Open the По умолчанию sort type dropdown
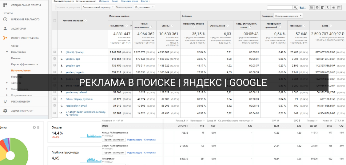The width and height of the screenshot is (346, 165). tap(144, 7)
